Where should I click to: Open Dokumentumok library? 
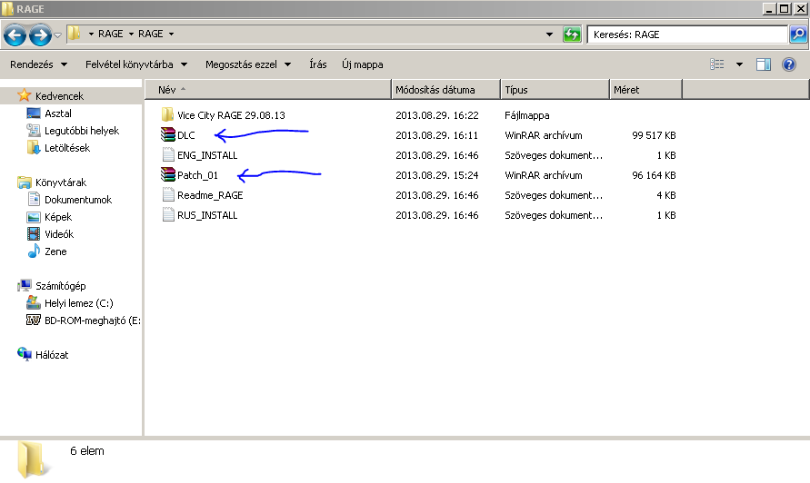78,200
